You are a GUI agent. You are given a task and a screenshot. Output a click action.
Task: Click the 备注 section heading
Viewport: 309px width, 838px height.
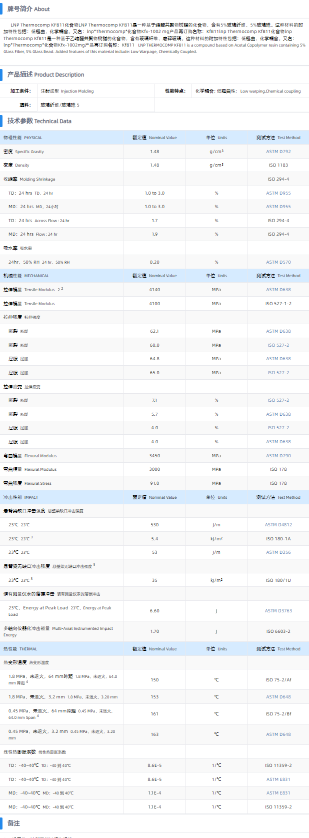pyautogui.click(x=13, y=823)
